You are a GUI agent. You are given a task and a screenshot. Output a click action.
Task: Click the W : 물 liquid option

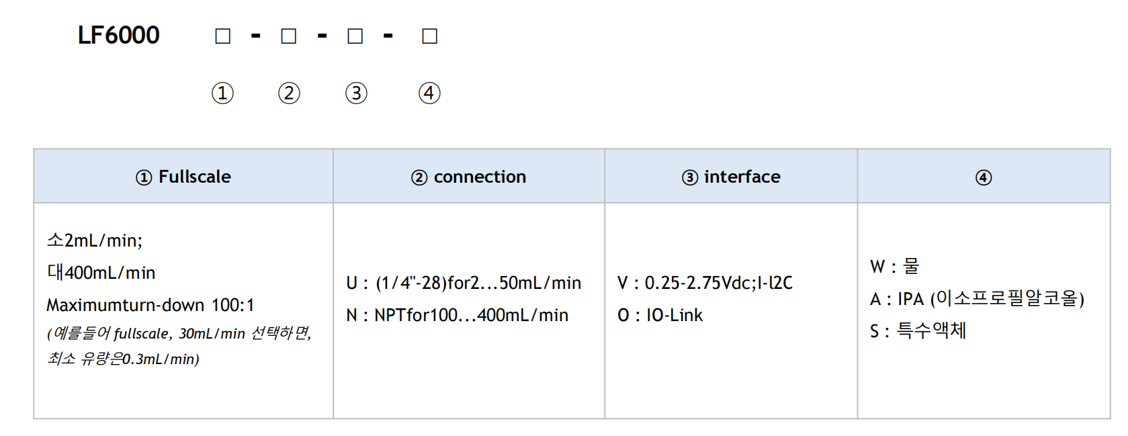pos(894,267)
